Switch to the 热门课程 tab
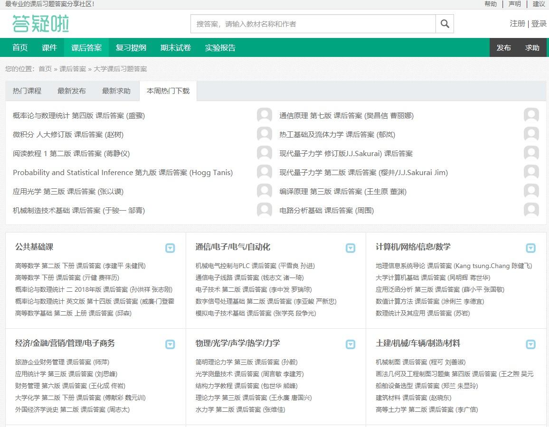 tap(27, 91)
